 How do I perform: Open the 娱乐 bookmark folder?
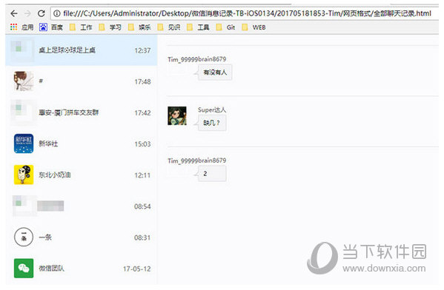click(x=139, y=27)
